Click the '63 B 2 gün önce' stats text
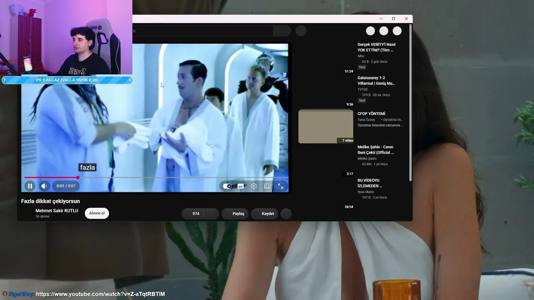 tap(375, 62)
